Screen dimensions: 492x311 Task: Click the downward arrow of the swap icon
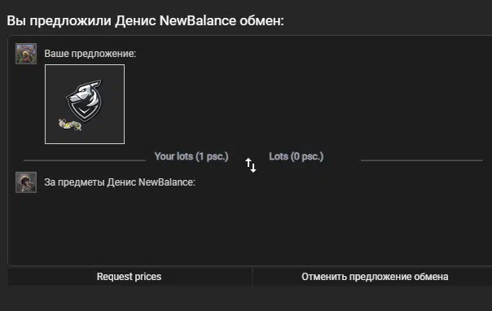[x=253, y=167]
